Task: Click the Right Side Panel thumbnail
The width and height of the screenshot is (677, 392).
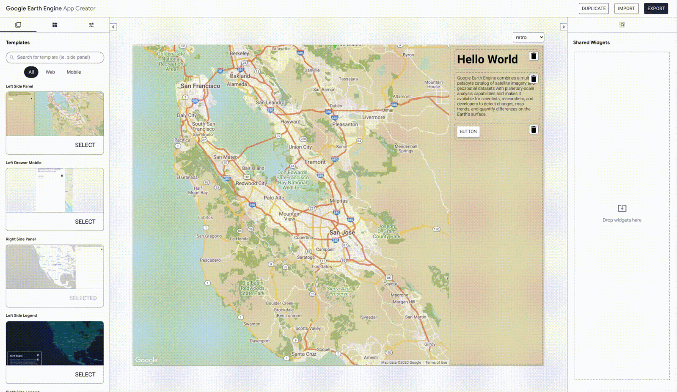Action: pyautogui.click(x=55, y=267)
